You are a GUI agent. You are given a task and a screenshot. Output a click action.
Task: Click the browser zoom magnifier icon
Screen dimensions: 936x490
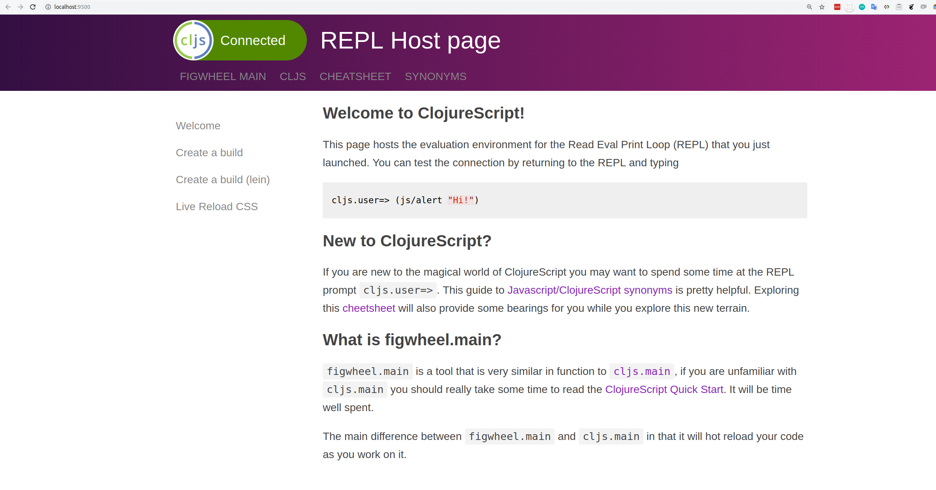click(x=809, y=7)
